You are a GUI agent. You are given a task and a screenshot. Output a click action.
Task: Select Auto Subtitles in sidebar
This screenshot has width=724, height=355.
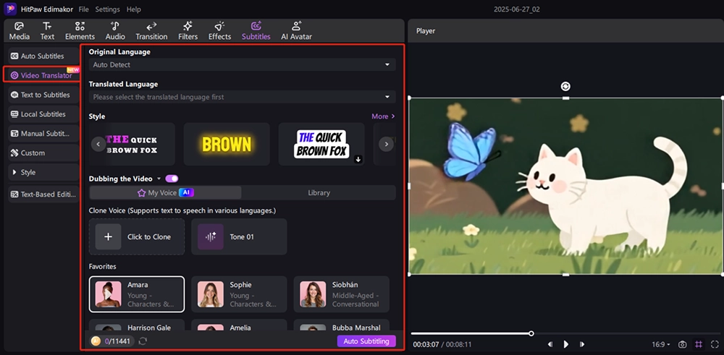pos(43,56)
